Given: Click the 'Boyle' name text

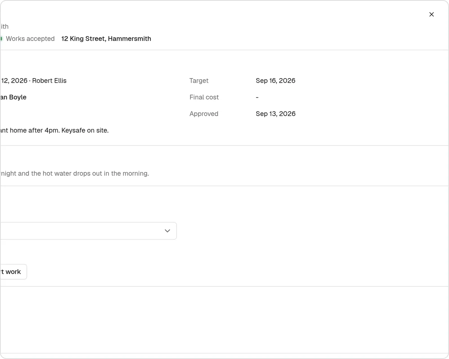Looking at the screenshot, I should coord(18,97).
